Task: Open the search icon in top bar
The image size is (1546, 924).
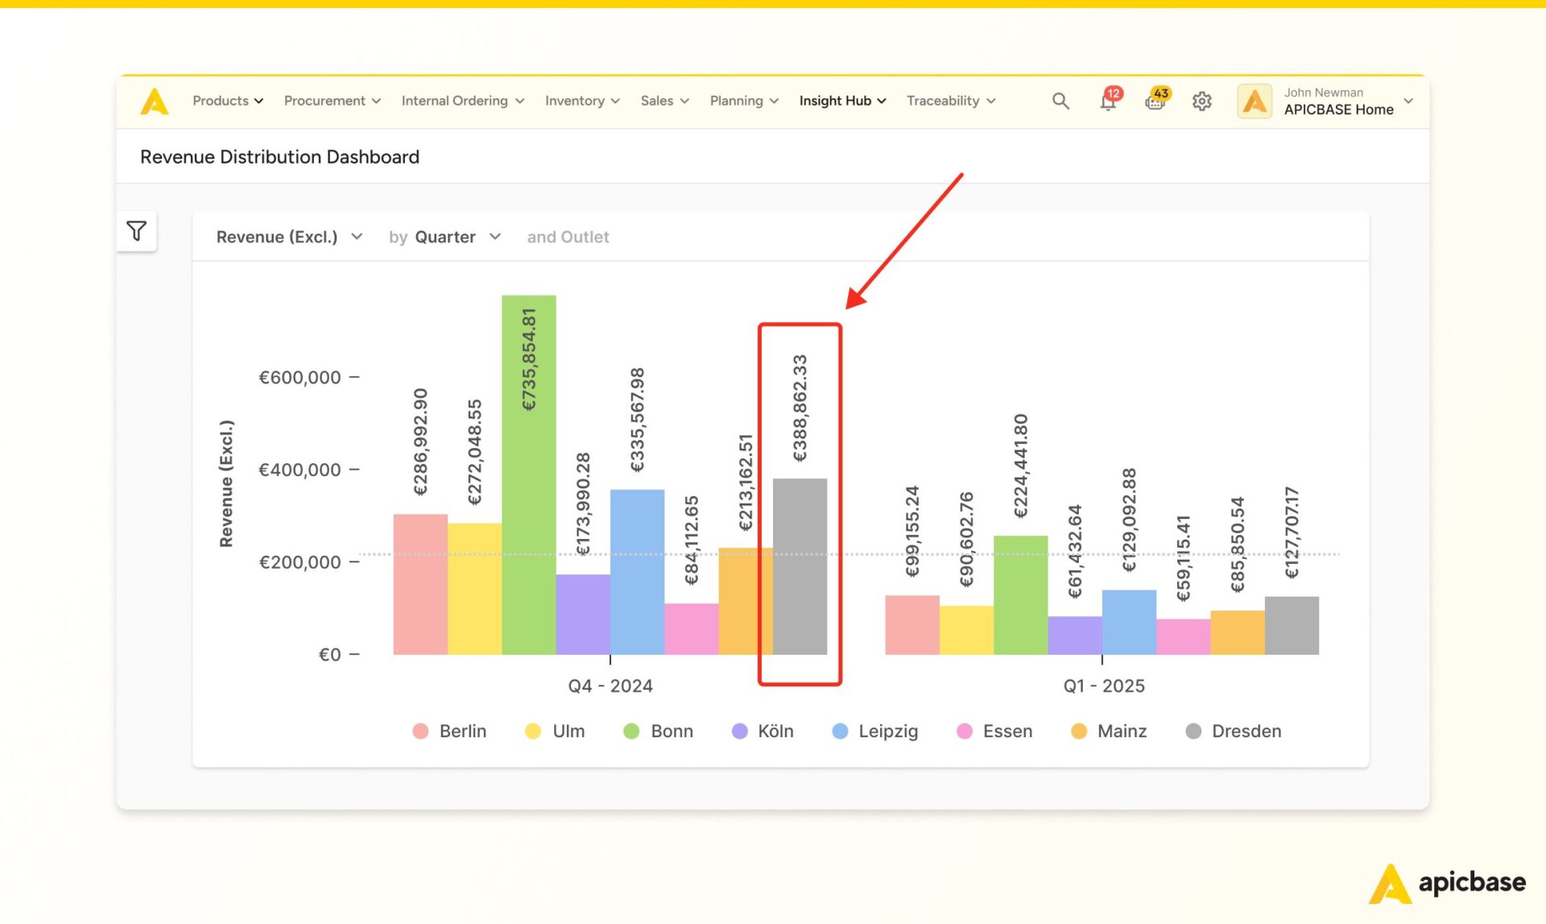Action: 1058,102
